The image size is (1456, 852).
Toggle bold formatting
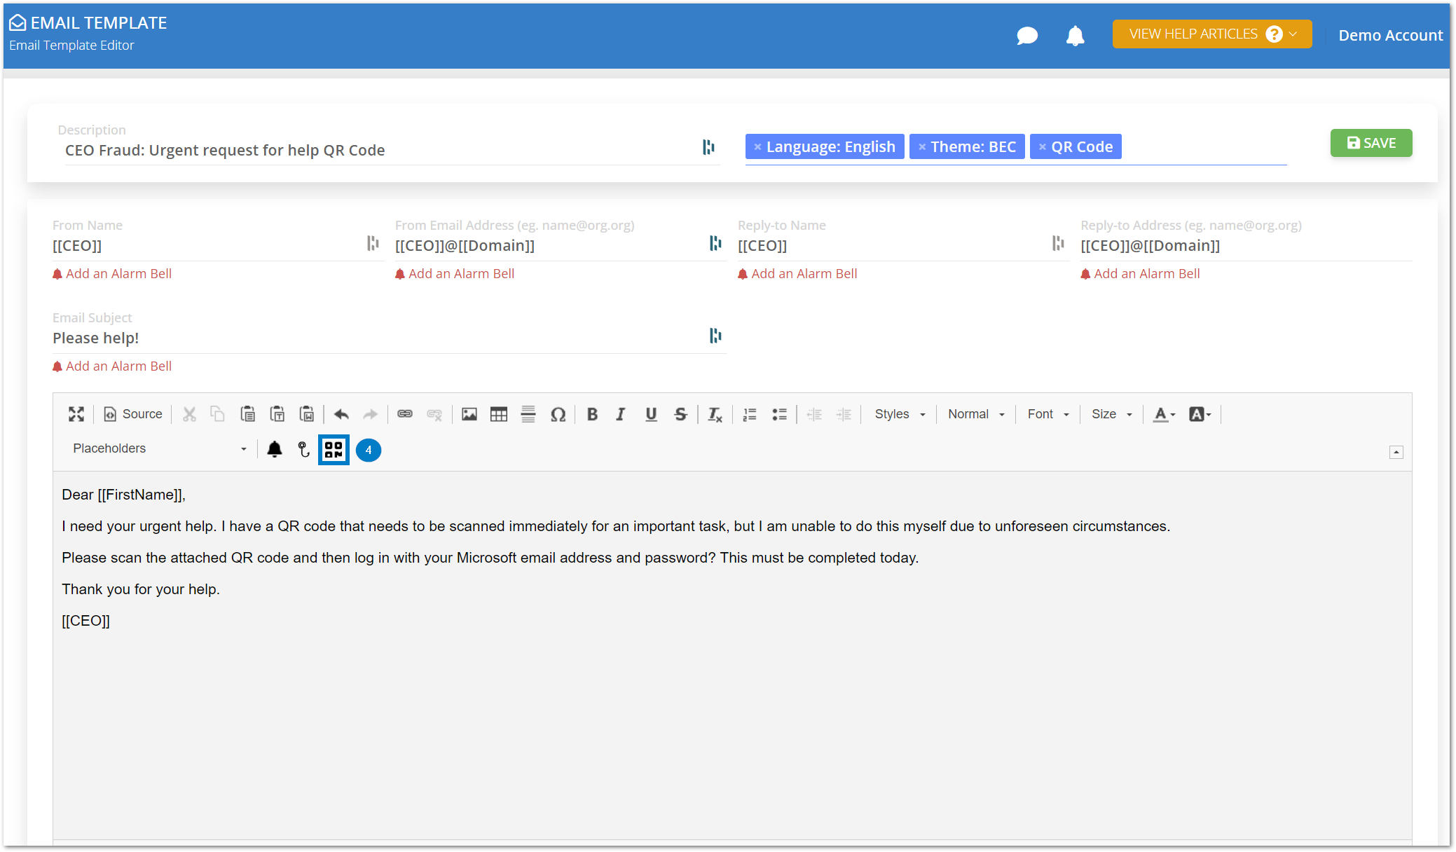tap(592, 414)
